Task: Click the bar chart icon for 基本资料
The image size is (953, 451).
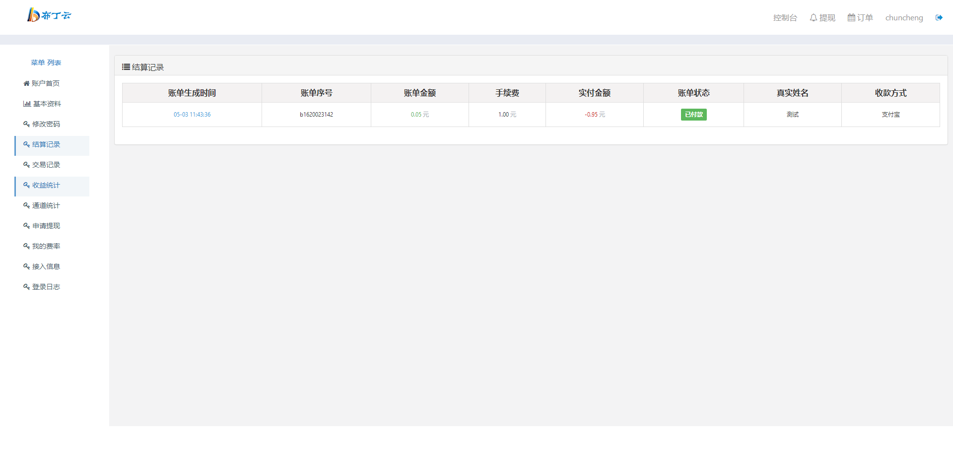Action: coord(27,104)
